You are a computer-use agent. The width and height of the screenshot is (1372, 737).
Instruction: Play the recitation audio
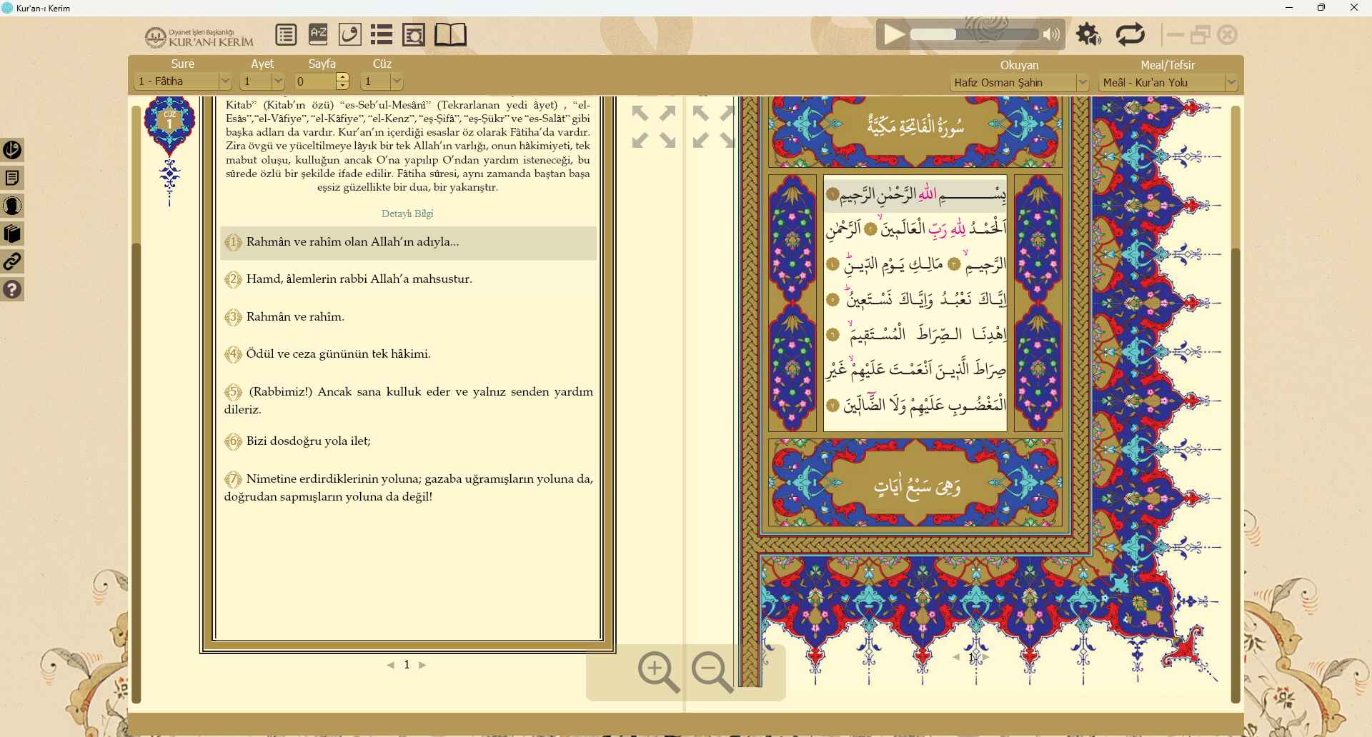(893, 34)
